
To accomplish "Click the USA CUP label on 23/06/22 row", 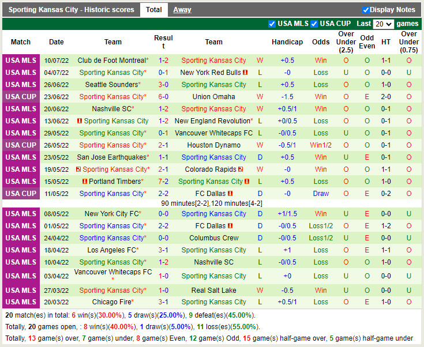I will pyautogui.click(x=21, y=97).
